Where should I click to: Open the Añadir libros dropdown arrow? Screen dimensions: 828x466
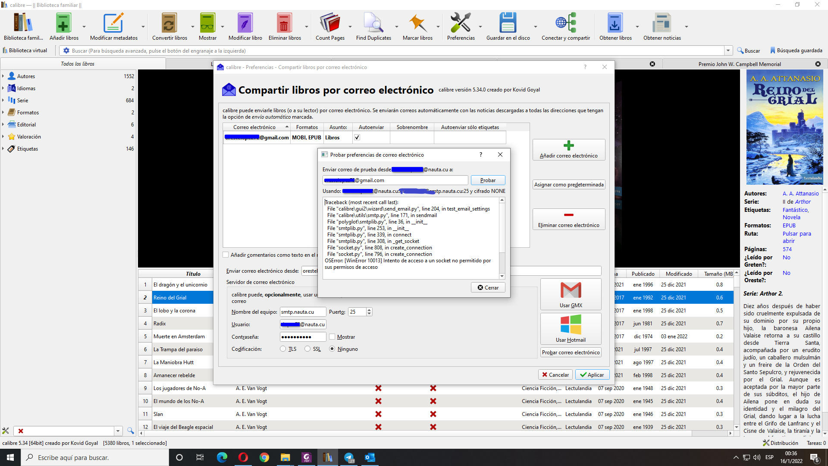pyautogui.click(x=84, y=27)
